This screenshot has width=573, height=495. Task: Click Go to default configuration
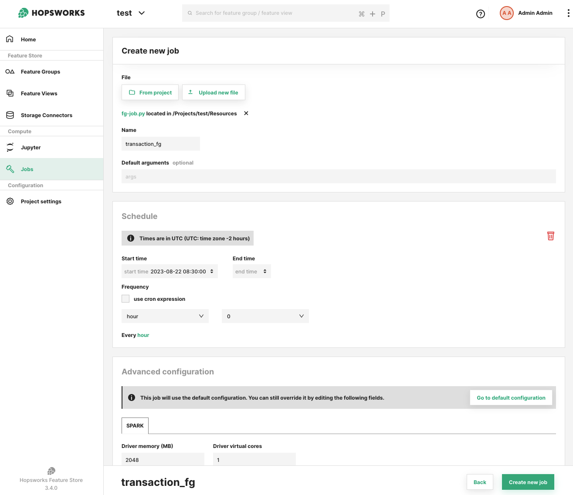[511, 397]
